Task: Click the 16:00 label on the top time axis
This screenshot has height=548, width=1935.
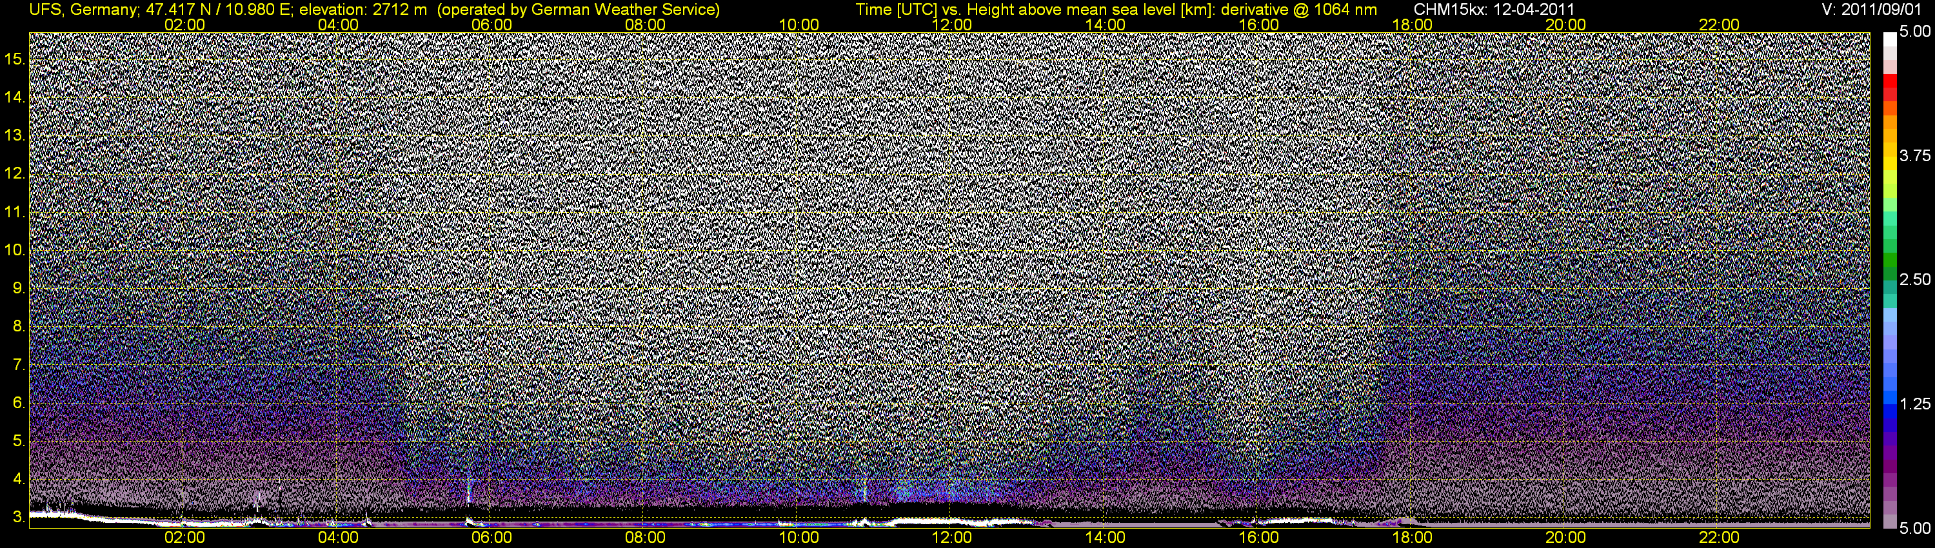Action: click(1259, 24)
